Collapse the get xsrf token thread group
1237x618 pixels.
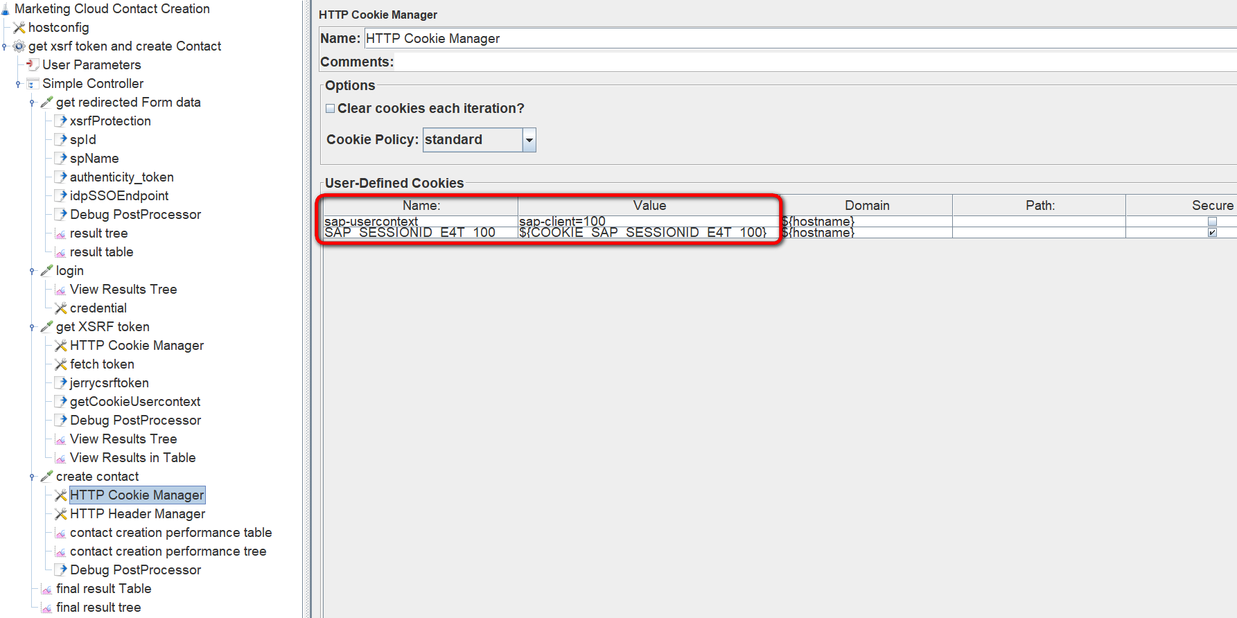coord(4,47)
